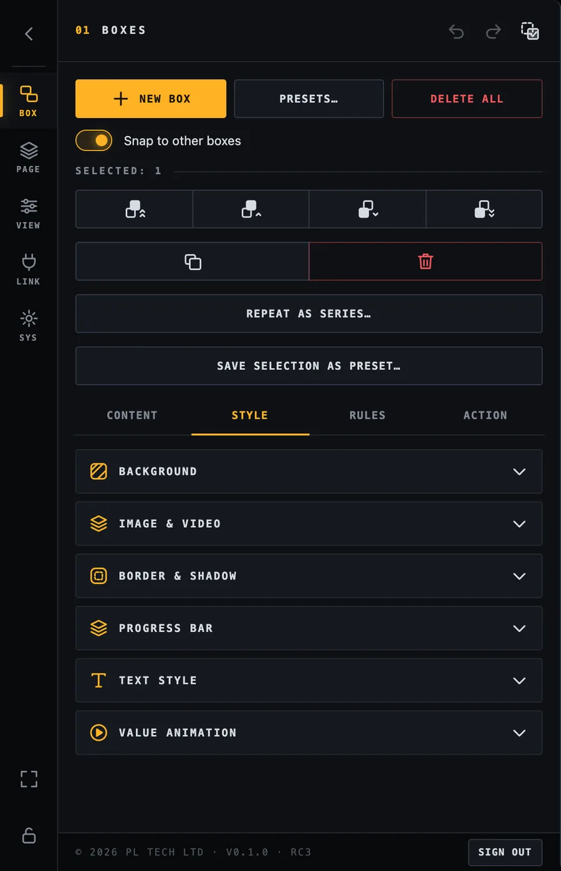The image size is (561, 871).
Task: Redo the last undone change
Action: (493, 31)
